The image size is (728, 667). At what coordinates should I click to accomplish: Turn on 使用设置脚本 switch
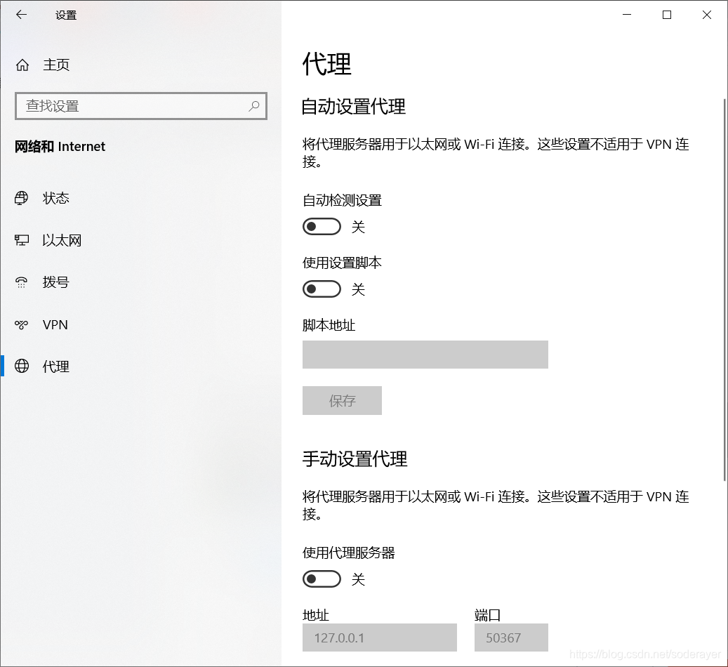(322, 289)
